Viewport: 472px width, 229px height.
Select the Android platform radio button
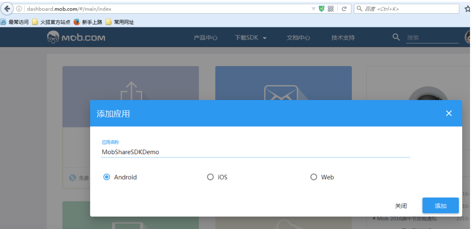tap(107, 177)
